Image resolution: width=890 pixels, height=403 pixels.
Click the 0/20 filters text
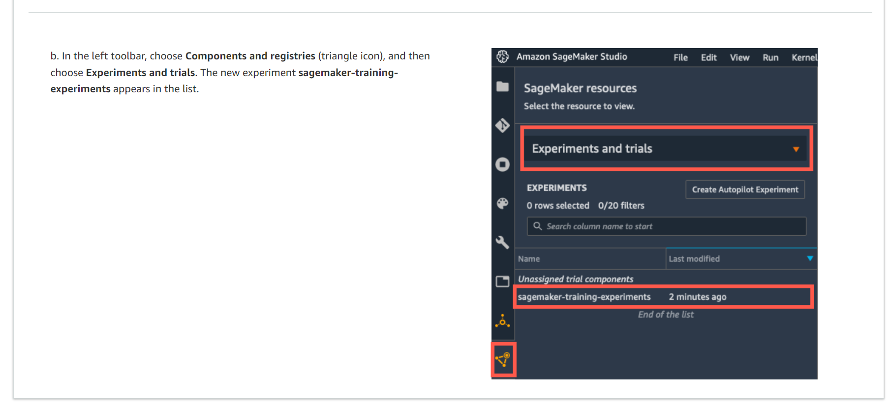click(621, 206)
